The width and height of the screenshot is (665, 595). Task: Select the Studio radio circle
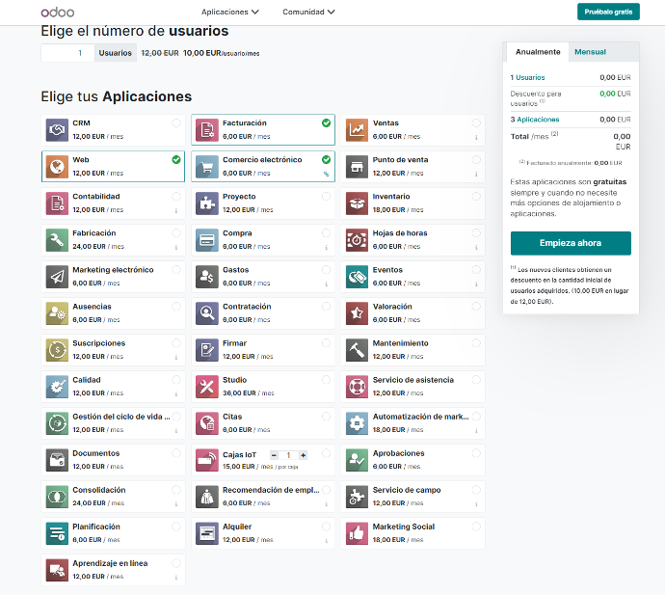326,380
